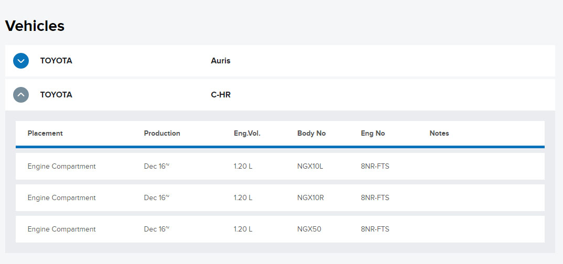
Task: Click 1.20 L in the NGX10L row
Action: (x=243, y=167)
